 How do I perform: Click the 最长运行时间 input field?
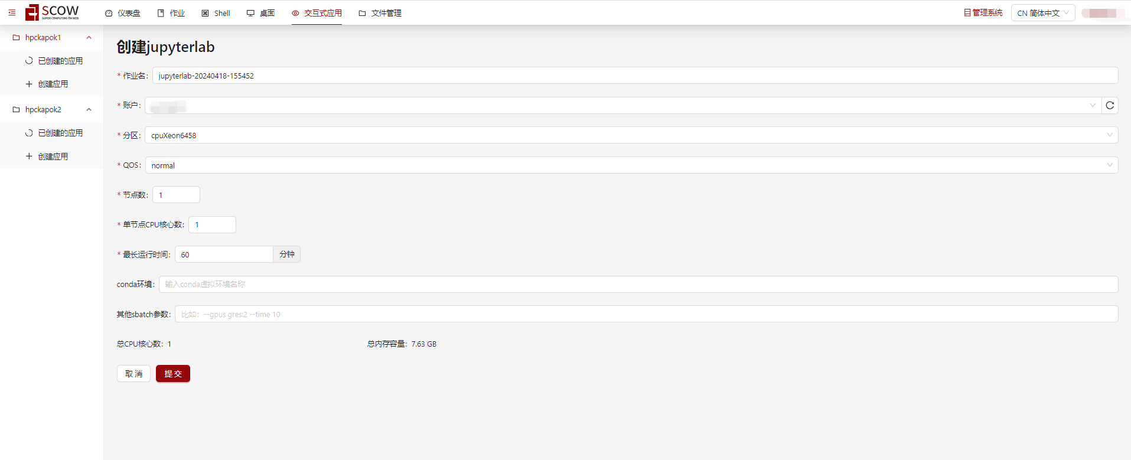click(x=224, y=255)
